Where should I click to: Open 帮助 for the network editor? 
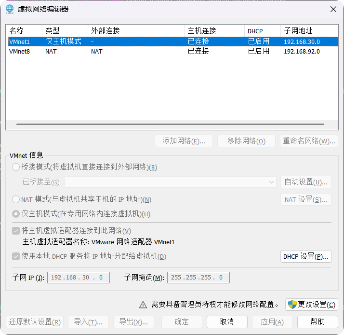coord(318,322)
